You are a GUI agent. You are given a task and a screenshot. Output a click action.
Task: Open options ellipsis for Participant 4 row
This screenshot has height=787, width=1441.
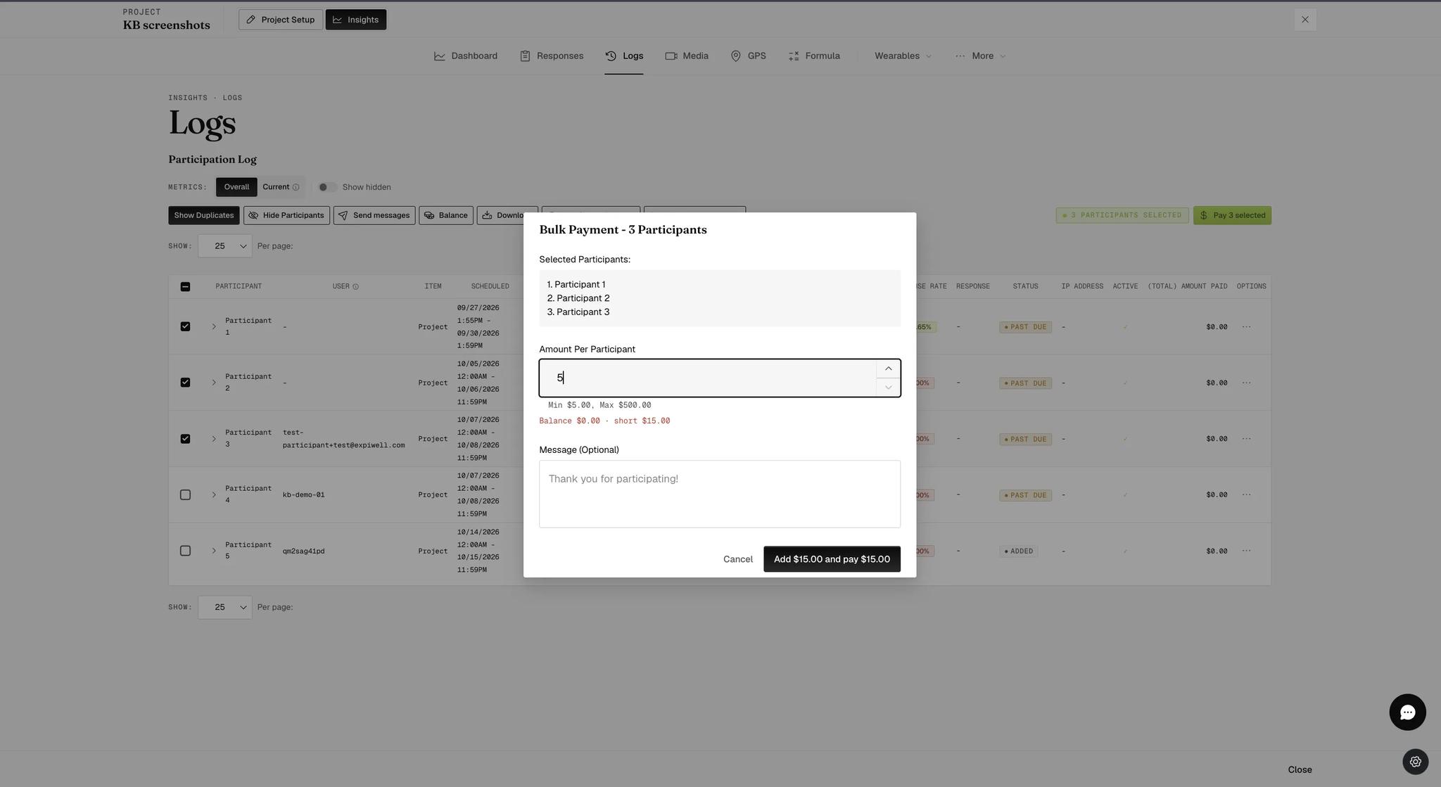pos(1246,494)
